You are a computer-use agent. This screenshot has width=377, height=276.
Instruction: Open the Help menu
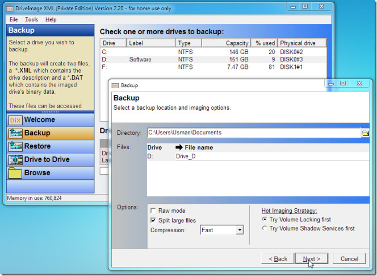coord(51,19)
